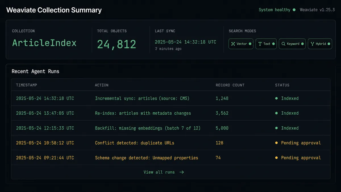The width and height of the screenshot is (341, 192).
Task: Click Indexed status of Re-index row
Action: (290, 113)
